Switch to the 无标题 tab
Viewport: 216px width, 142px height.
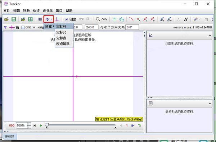9,137
